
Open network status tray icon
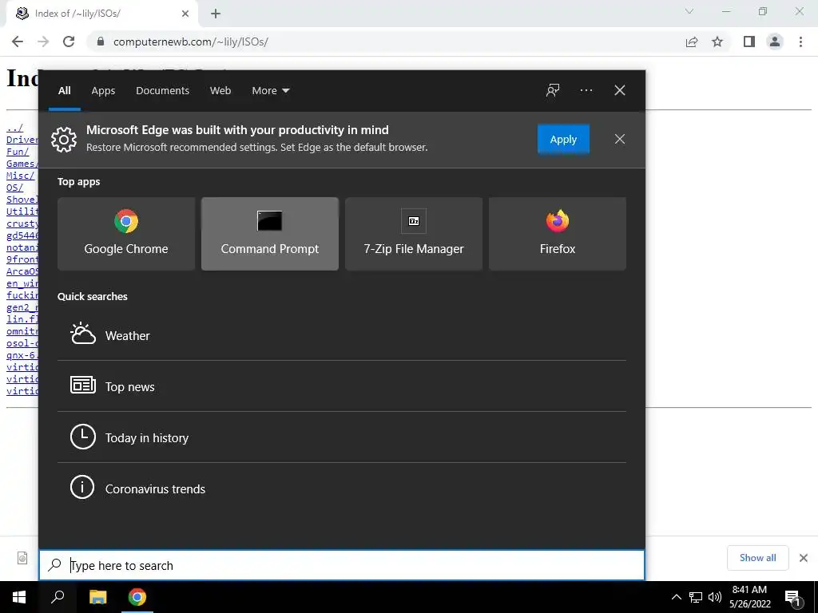pos(696,597)
